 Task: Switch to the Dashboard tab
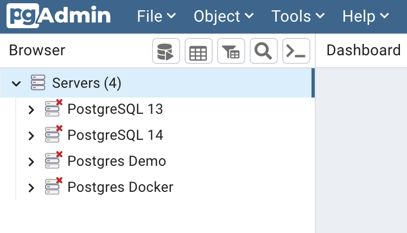(x=363, y=50)
